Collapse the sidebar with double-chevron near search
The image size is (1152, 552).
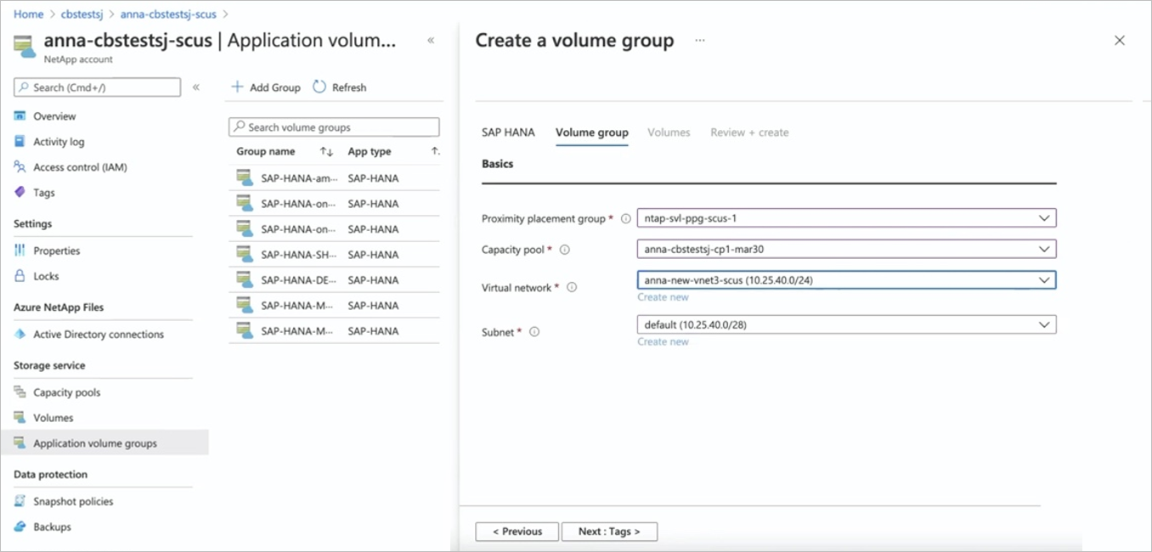click(196, 87)
